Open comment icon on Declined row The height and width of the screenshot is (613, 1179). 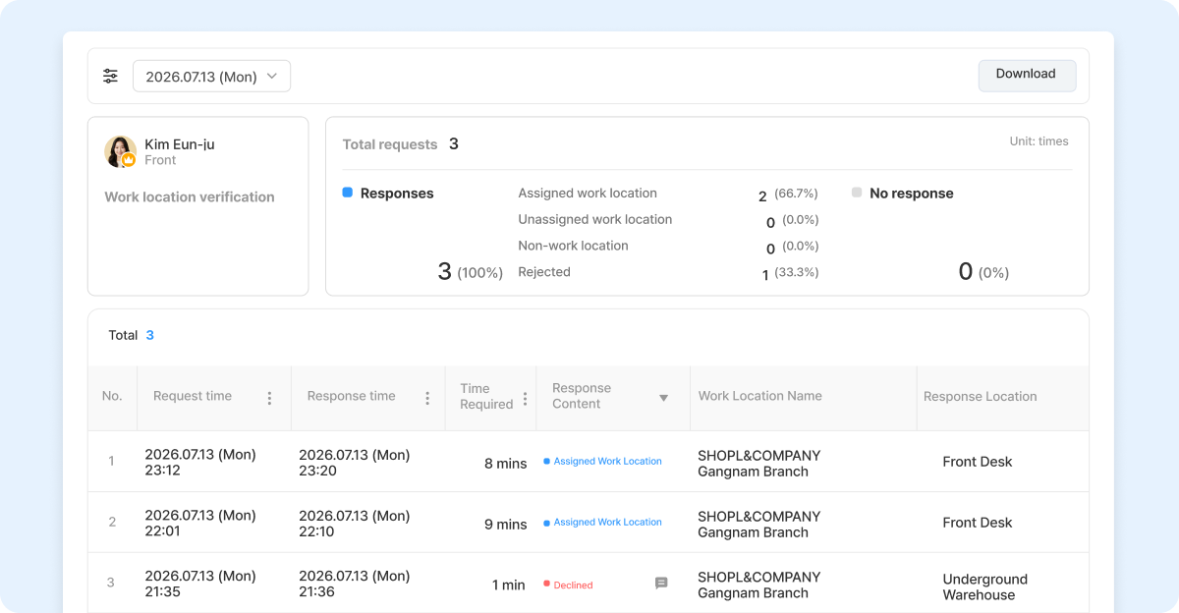[x=661, y=584]
